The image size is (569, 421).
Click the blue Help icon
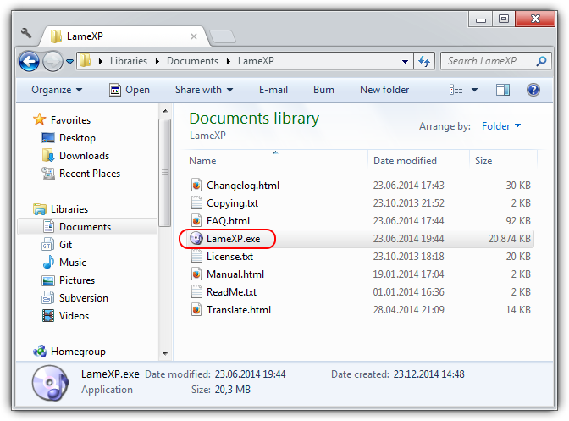[533, 90]
